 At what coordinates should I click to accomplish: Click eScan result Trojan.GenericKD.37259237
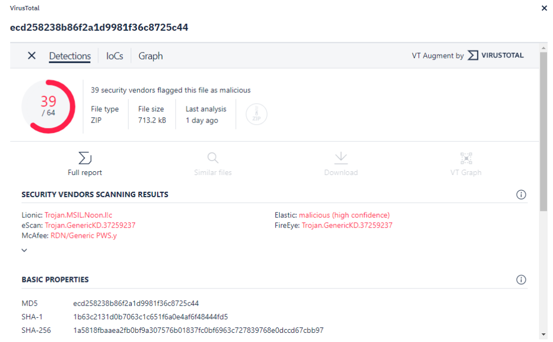[90, 225]
